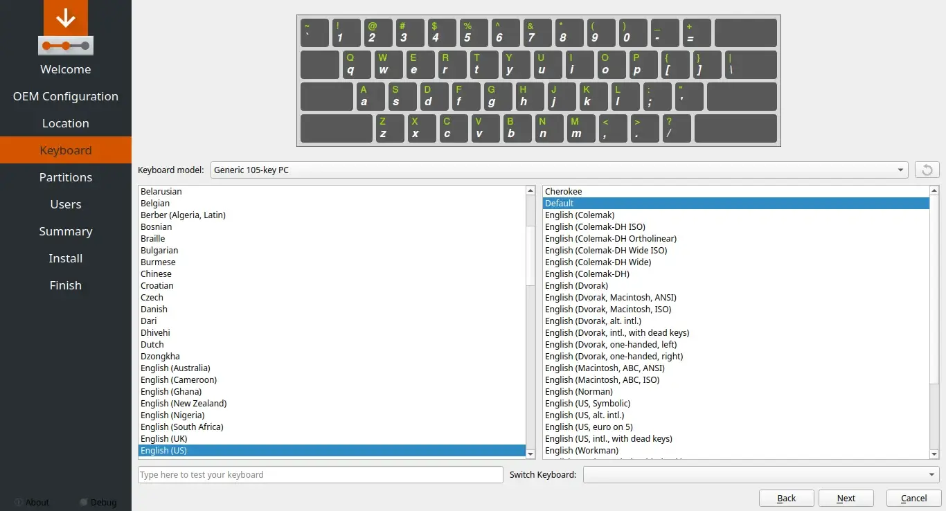Click the Back button
Viewport: 946px width, 511px height.
[x=787, y=498]
